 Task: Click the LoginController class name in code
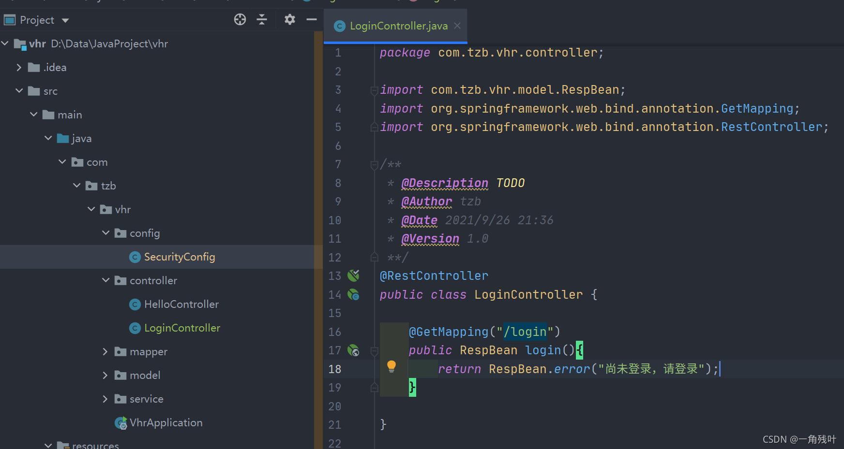(x=528, y=294)
